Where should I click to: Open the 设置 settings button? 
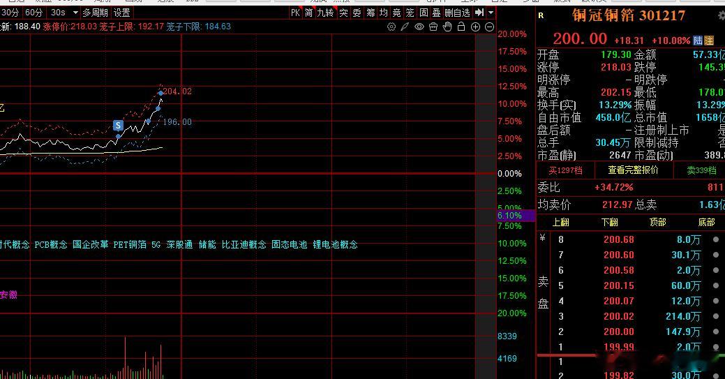click(x=122, y=13)
